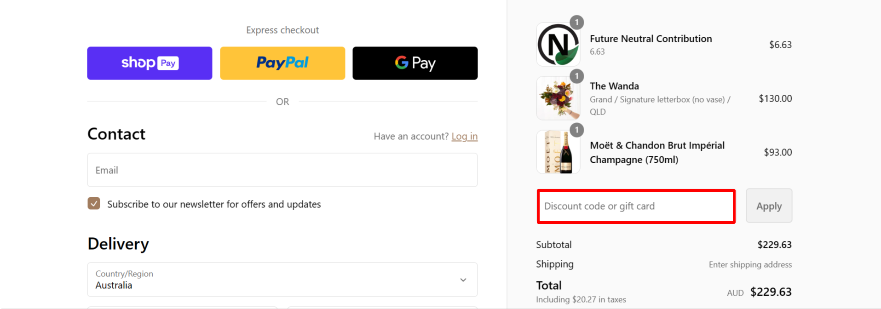Viewport: 881px width, 309px height.
Task: Choose the Google Pay payment icon
Action: (414, 63)
